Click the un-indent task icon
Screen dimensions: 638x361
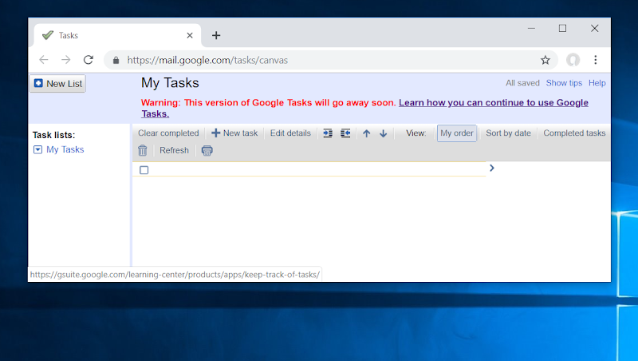(x=345, y=133)
